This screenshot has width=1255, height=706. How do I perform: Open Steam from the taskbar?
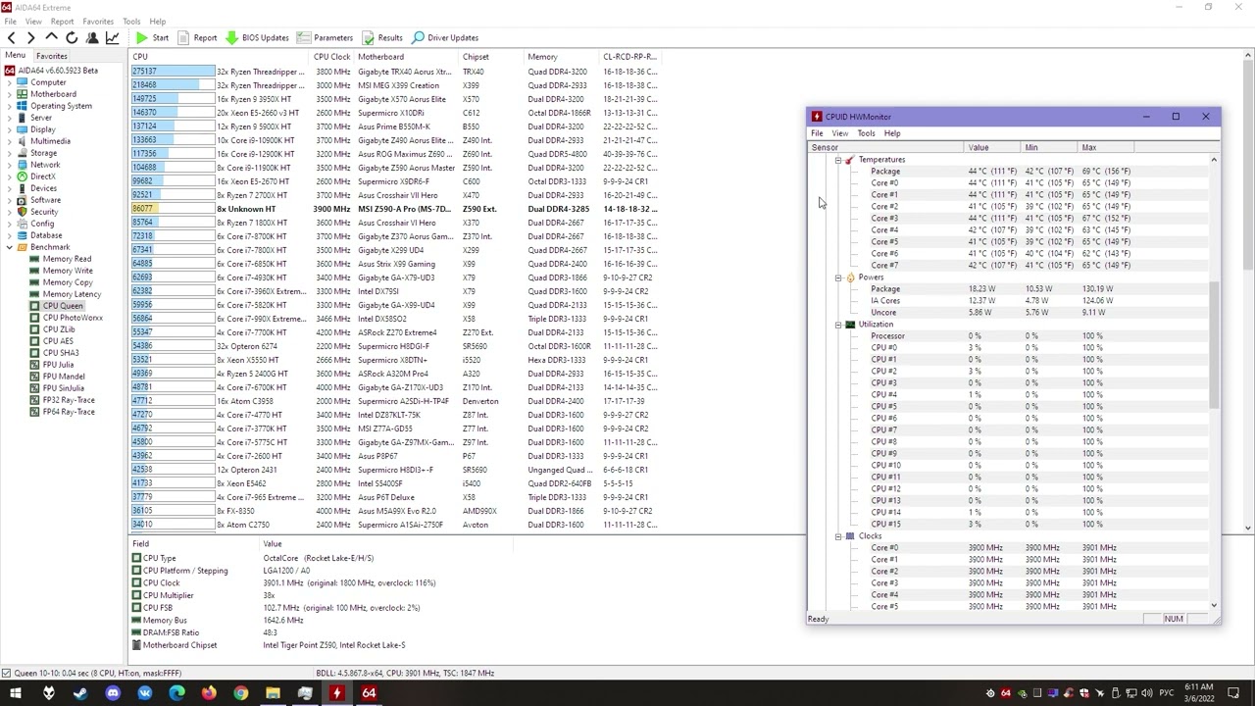[80, 693]
